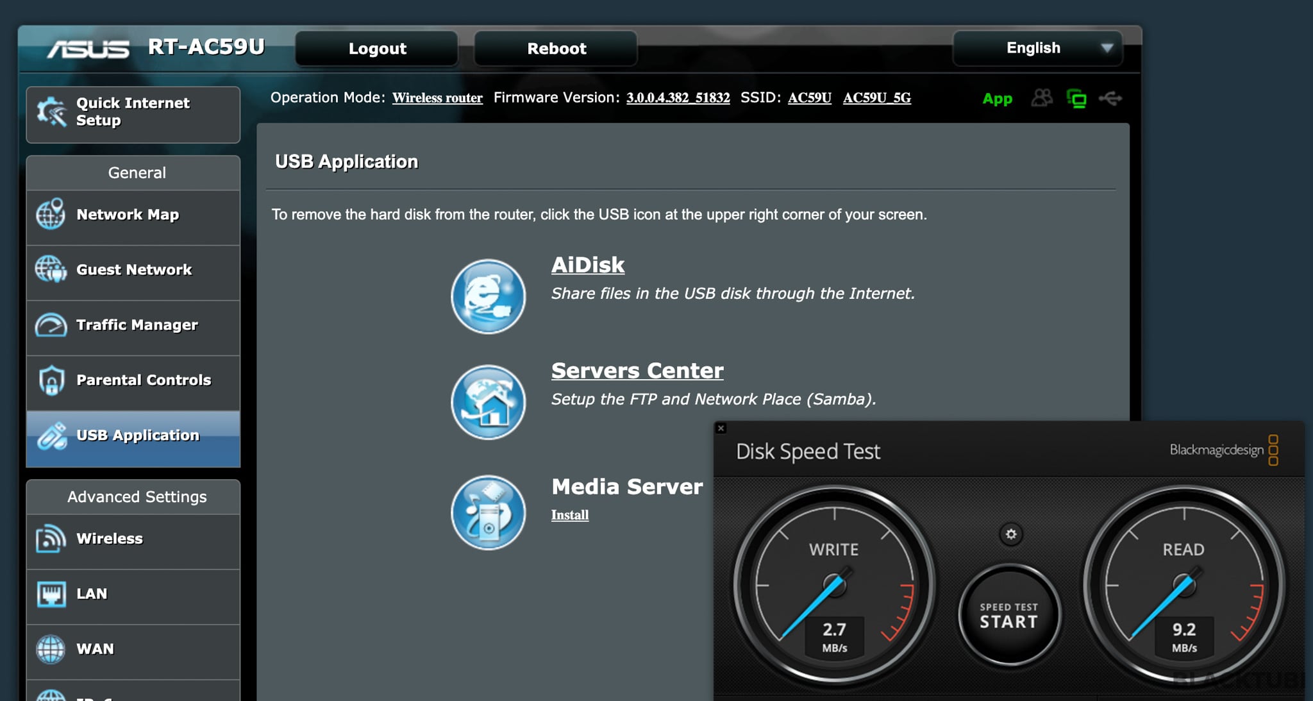This screenshot has height=701, width=1313.
Task: Click the guest users status icon
Action: 1042,98
